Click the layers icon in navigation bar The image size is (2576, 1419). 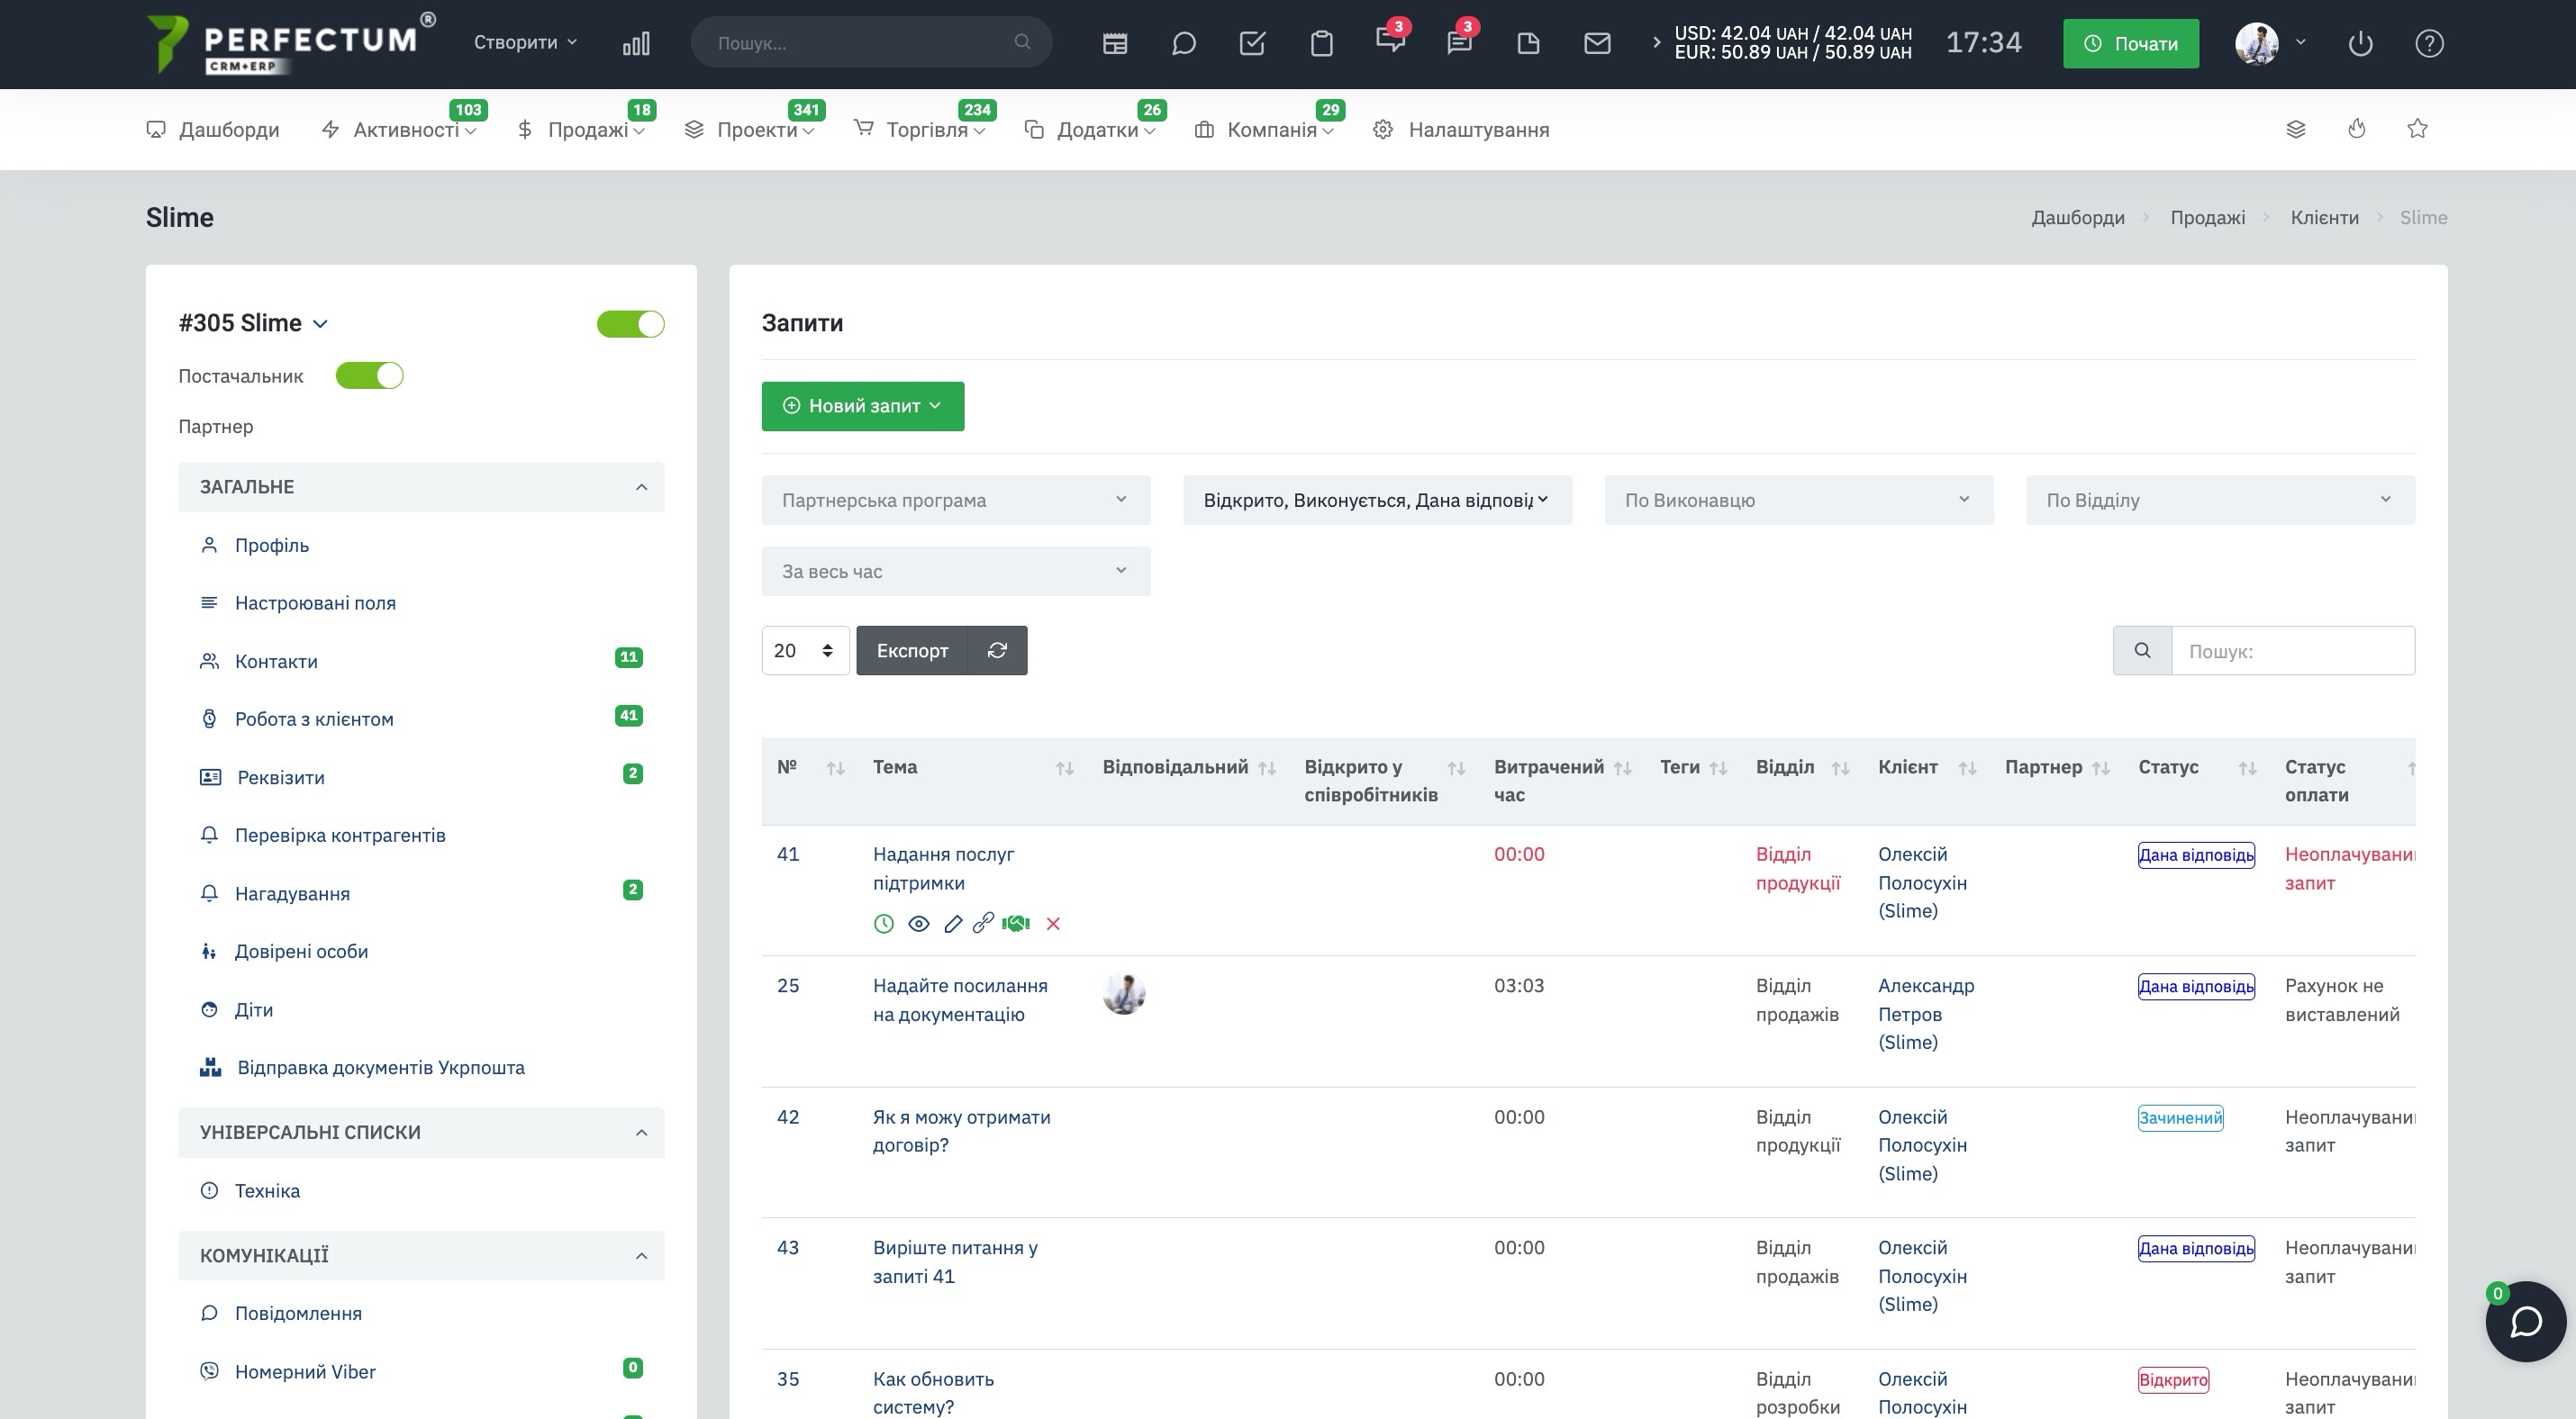(x=2296, y=129)
